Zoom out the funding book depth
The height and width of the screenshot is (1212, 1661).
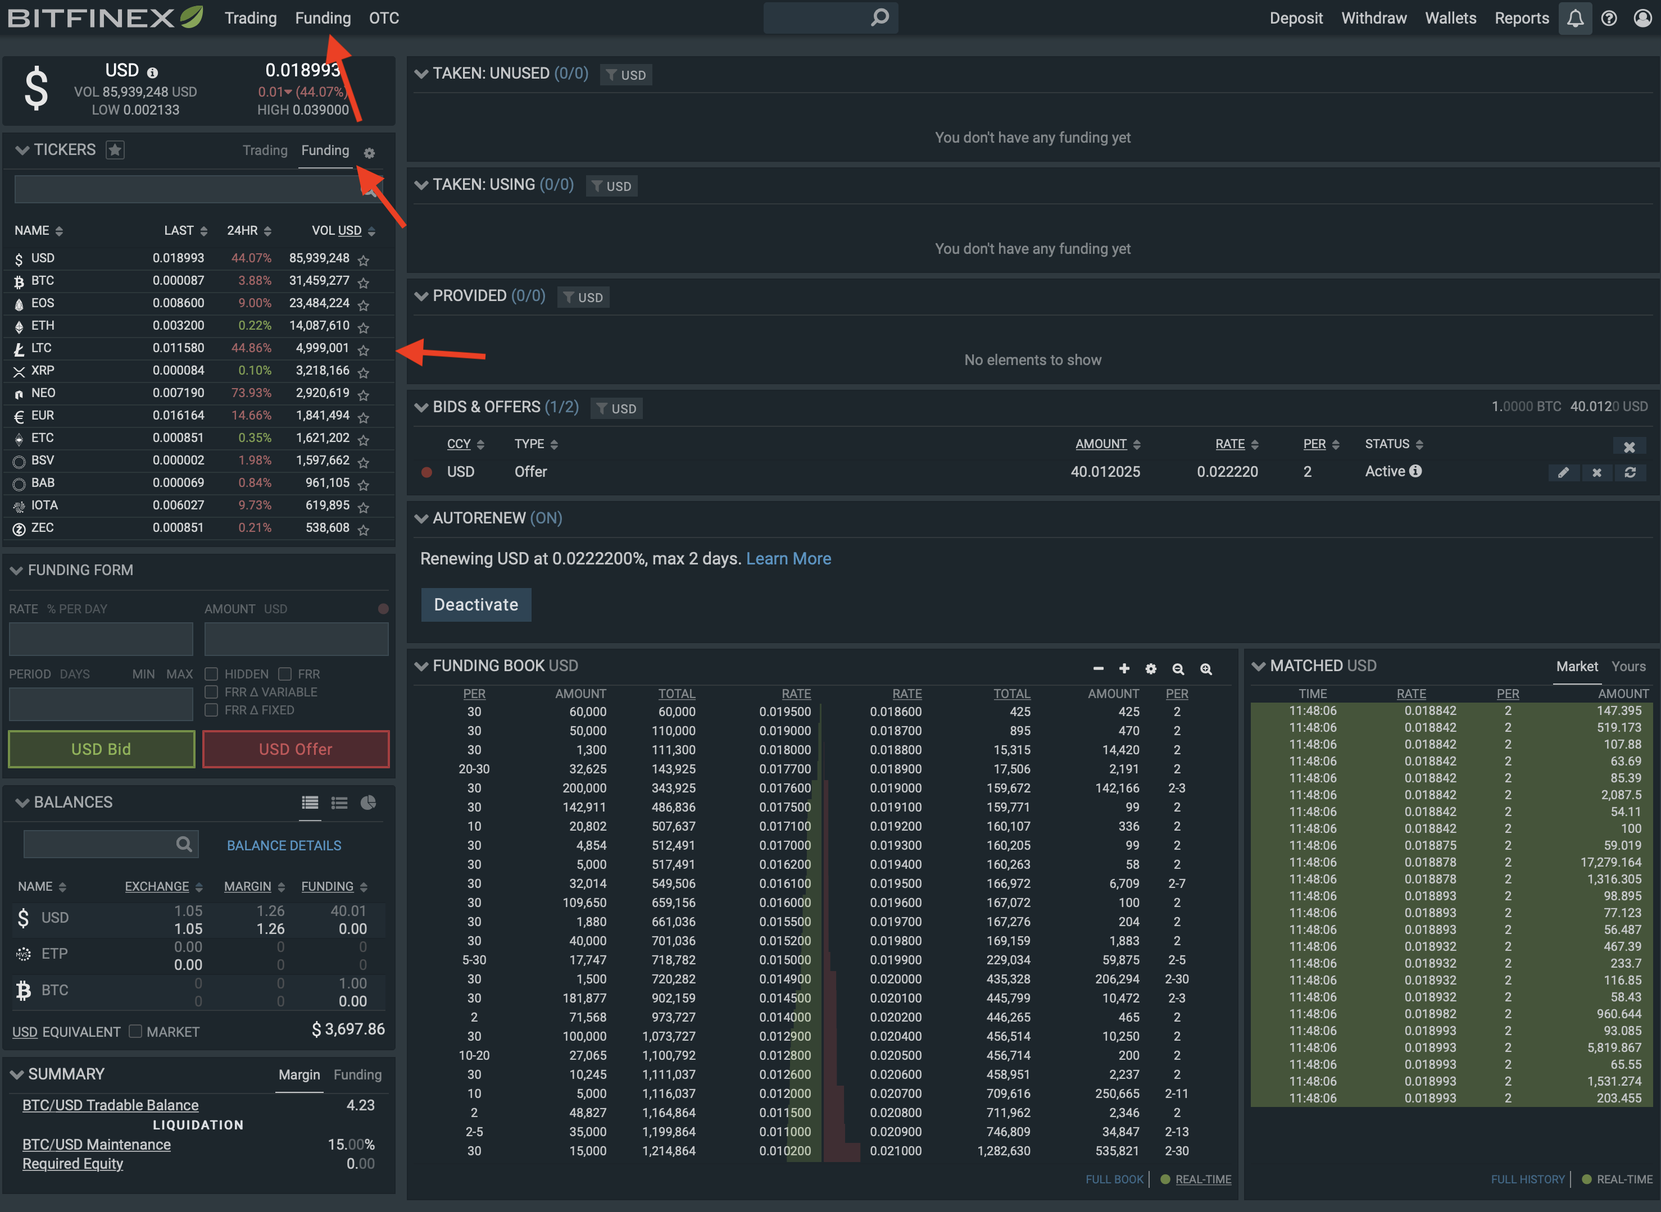pyautogui.click(x=1178, y=669)
